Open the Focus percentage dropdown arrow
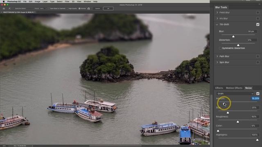The height and width of the screenshot is (147, 262). coord(46,9)
